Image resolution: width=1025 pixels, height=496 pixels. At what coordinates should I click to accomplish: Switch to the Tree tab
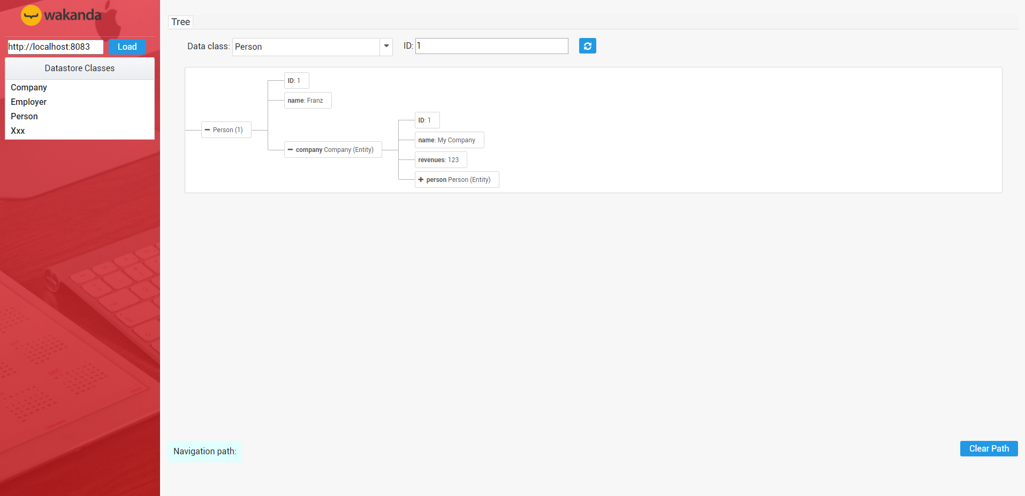click(180, 21)
